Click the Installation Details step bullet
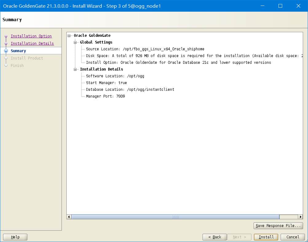The image size is (308, 242). point(6,44)
